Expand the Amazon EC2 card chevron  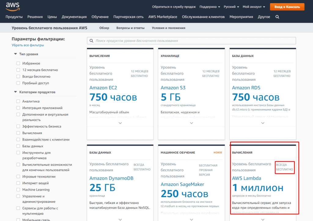[120, 123]
